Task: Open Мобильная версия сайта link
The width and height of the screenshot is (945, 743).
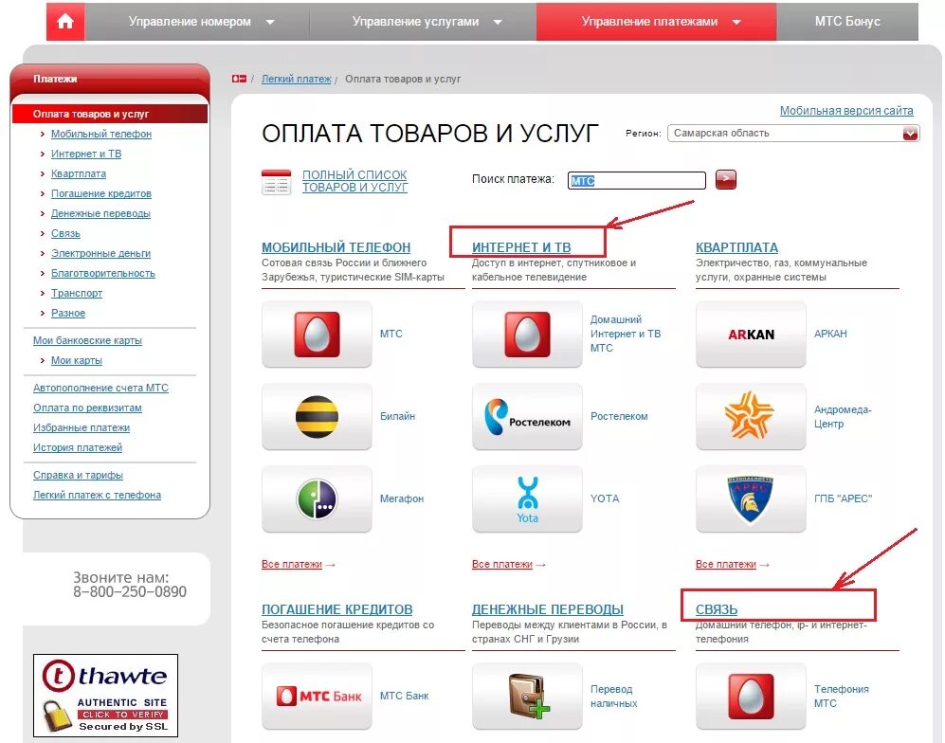Action: tap(846, 111)
